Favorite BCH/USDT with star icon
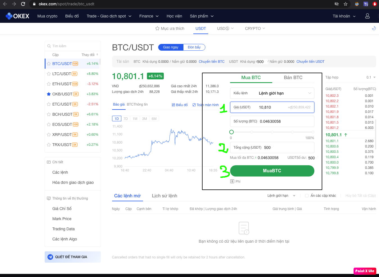Image resolution: width=379 pixels, height=277 pixels. point(49,114)
